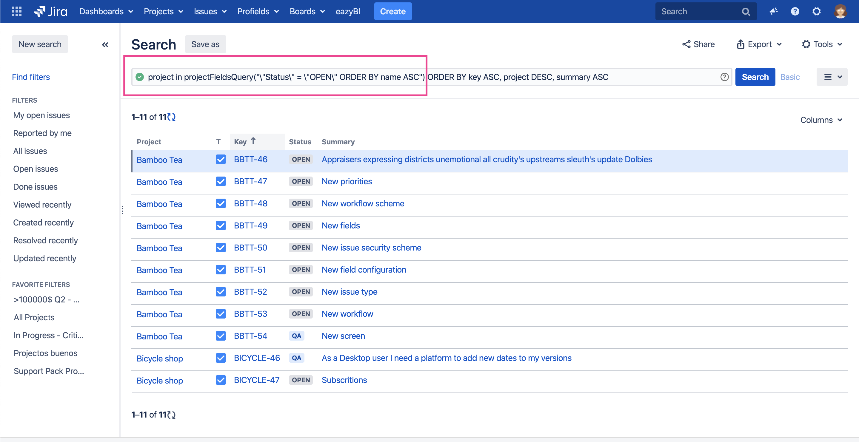The image size is (859, 442).
Task: Click the blue Search button
Action: click(x=755, y=77)
